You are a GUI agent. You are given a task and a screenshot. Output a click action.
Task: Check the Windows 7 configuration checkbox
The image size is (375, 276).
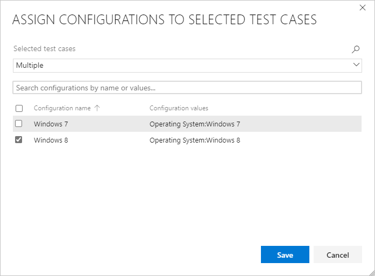click(x=19, y=124)
